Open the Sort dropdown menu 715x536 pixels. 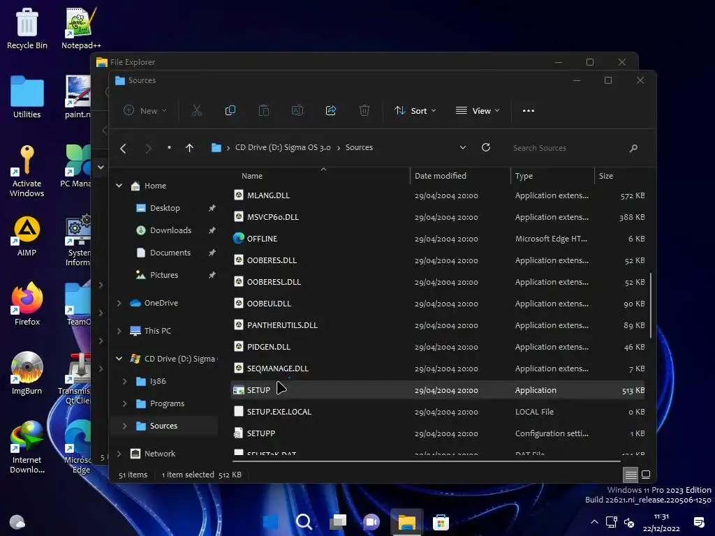point(415,111)
